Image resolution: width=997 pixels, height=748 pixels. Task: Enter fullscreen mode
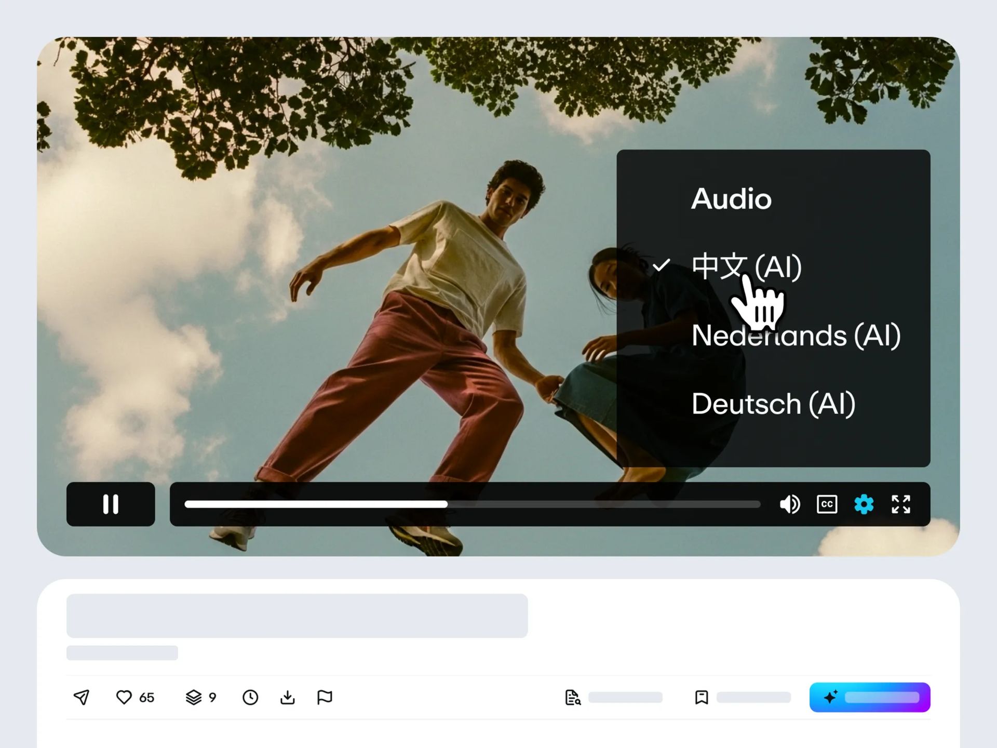point(901,504)
